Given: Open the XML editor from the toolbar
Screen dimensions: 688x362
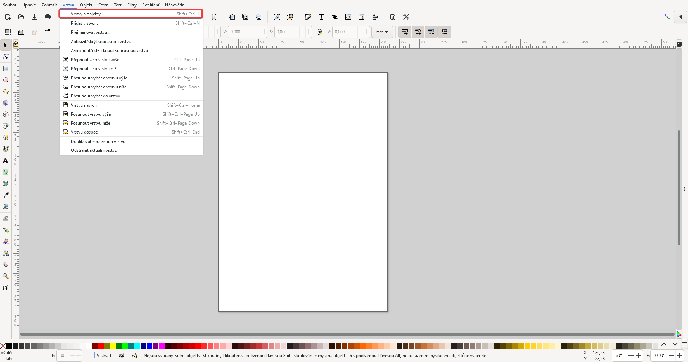Looking at the screenshot, I should point(348,17).
